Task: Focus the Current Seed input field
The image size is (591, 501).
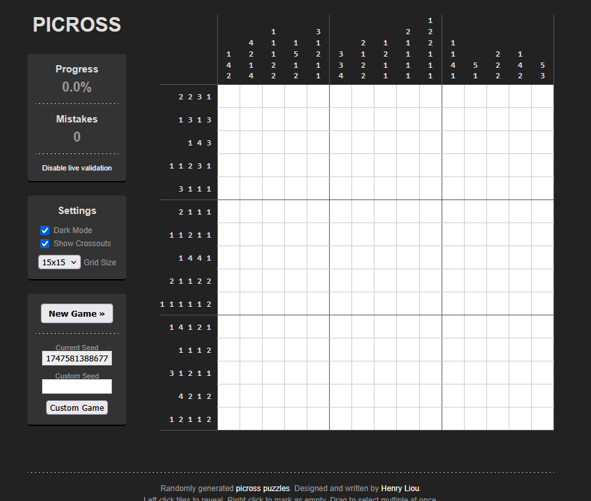Action: tap(77, 359)
